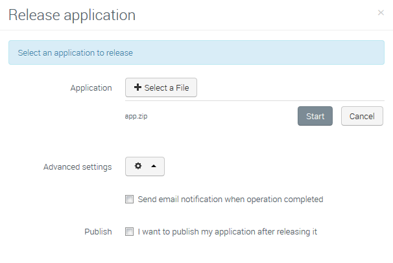Click 'I want to publish my application' label
Viewport: 393px width, 263px height.
tap(227, 231)
